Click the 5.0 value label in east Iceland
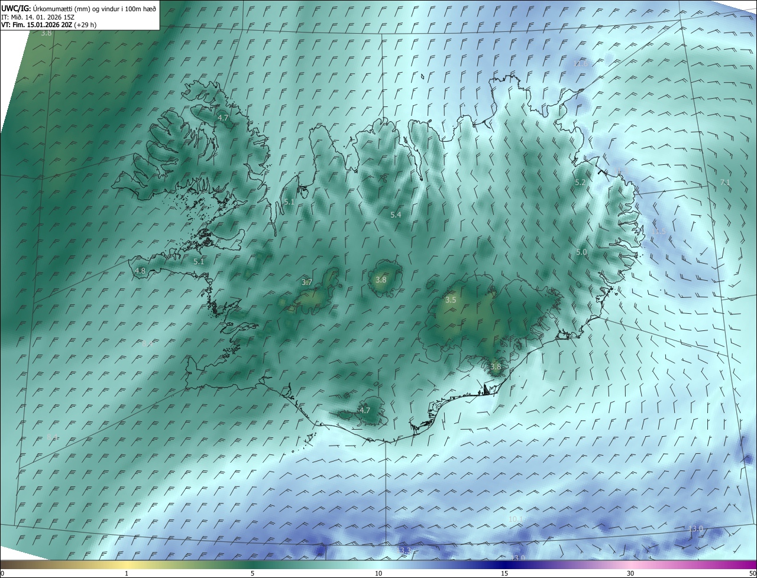 [x=581, y=252]
